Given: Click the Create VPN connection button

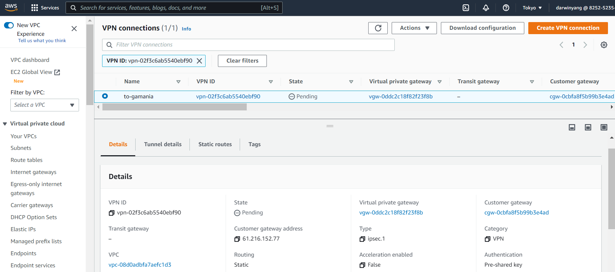Looking at the screenshot, I should pyautogui.click(x=568, y=28).
